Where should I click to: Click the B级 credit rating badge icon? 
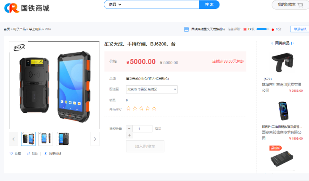point(245,29)
